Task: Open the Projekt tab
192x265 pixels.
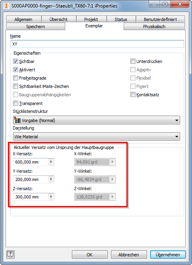Action: coord(91,19)
